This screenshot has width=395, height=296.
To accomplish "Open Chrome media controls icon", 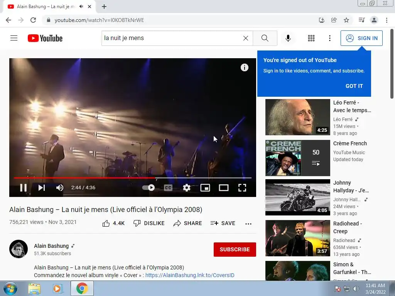I will tap(361, 20).
